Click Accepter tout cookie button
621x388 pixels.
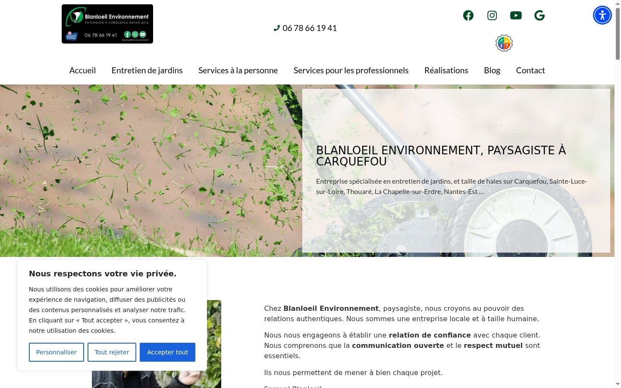tap(167, 352)
